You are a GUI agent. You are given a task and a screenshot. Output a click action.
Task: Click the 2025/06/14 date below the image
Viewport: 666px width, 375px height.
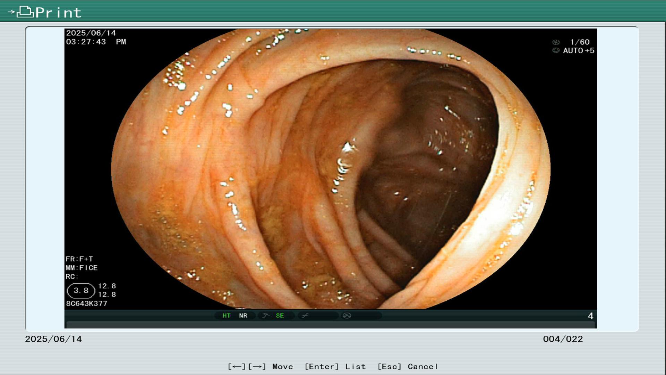click(53, 339)
